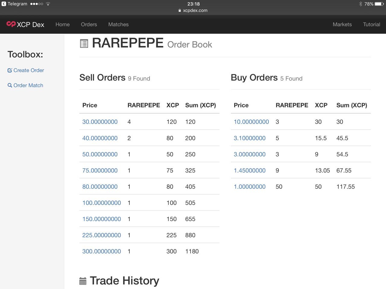The width and height of the screenshot is (386, 289).
Task: Click the Sum (XCP) header in Buy Orders
Action: tap(352, 105)
